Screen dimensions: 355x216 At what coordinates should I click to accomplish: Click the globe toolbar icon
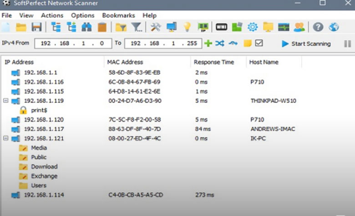click(334, 27)
